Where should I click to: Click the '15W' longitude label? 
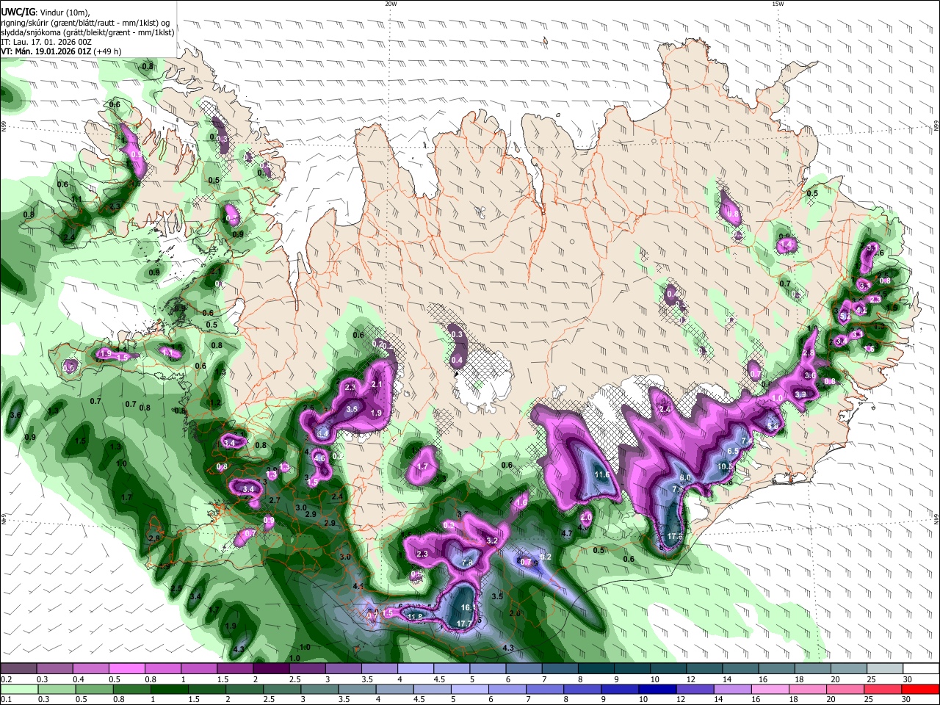tap(778, 4)
